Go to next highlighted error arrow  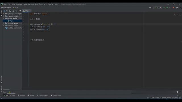pos(181,14)
